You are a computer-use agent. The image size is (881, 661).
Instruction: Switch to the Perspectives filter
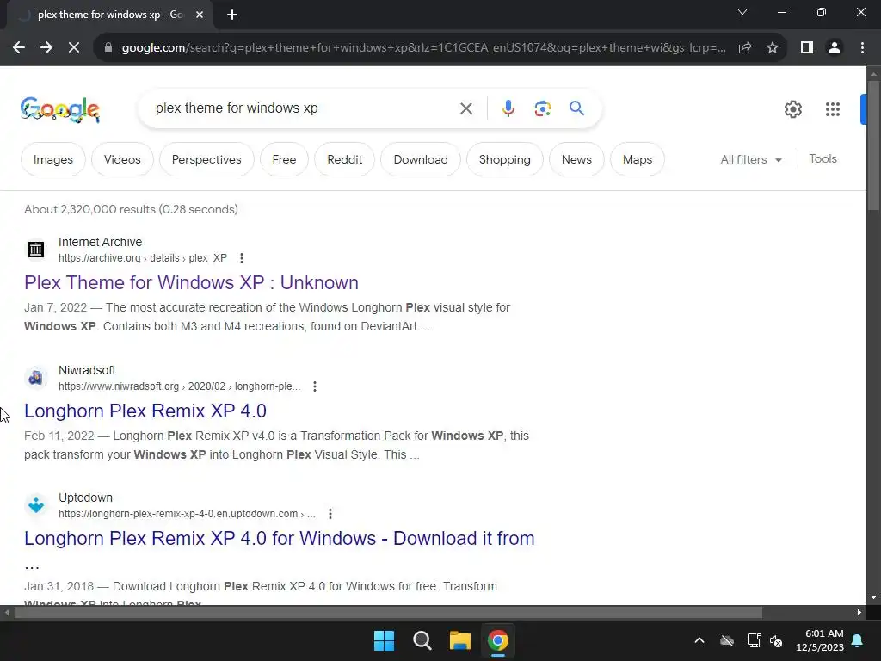[x=206, y=159]
